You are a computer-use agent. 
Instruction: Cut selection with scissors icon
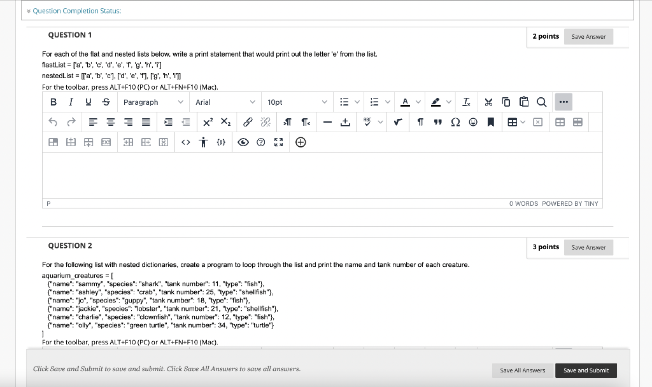click(488, 102)
